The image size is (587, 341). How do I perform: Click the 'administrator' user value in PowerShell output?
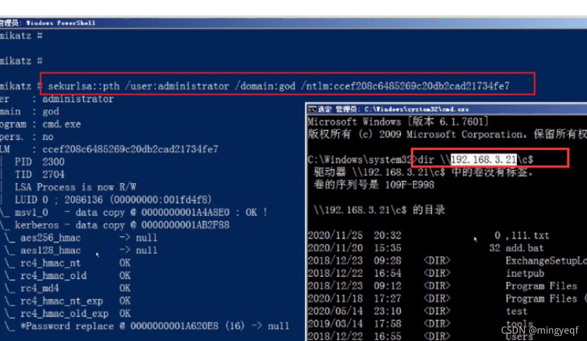click(78, 99)
